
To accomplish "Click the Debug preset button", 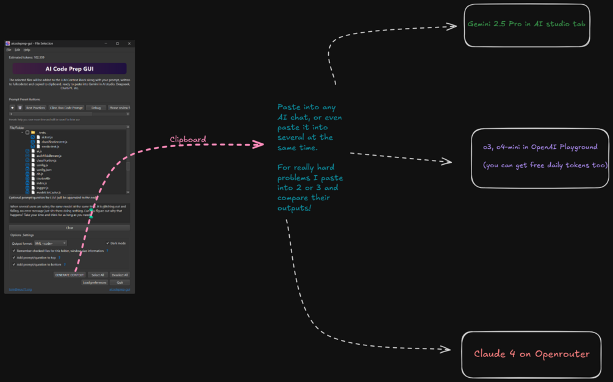I will click(96, 107).
